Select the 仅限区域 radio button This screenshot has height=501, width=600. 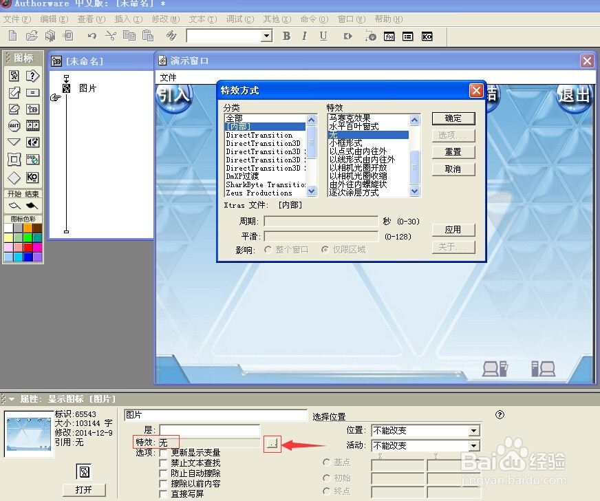pyautogui.click(x=325, y=250)
